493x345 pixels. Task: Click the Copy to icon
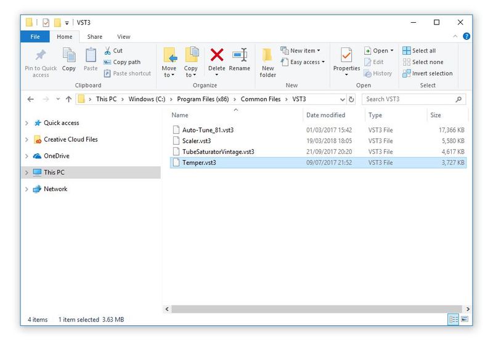coord(191,56)
